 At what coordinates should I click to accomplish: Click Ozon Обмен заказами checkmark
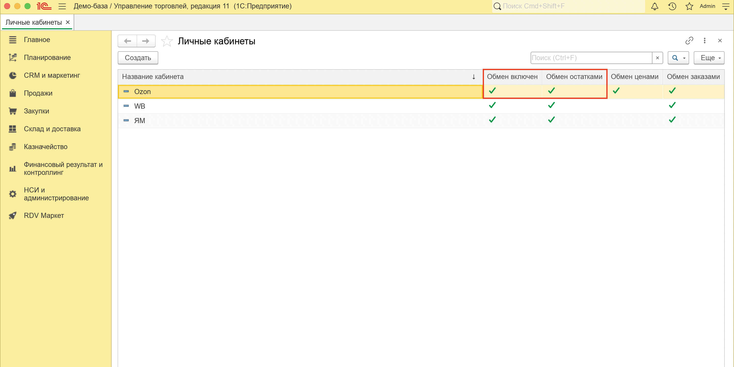(x=672, y=91)
